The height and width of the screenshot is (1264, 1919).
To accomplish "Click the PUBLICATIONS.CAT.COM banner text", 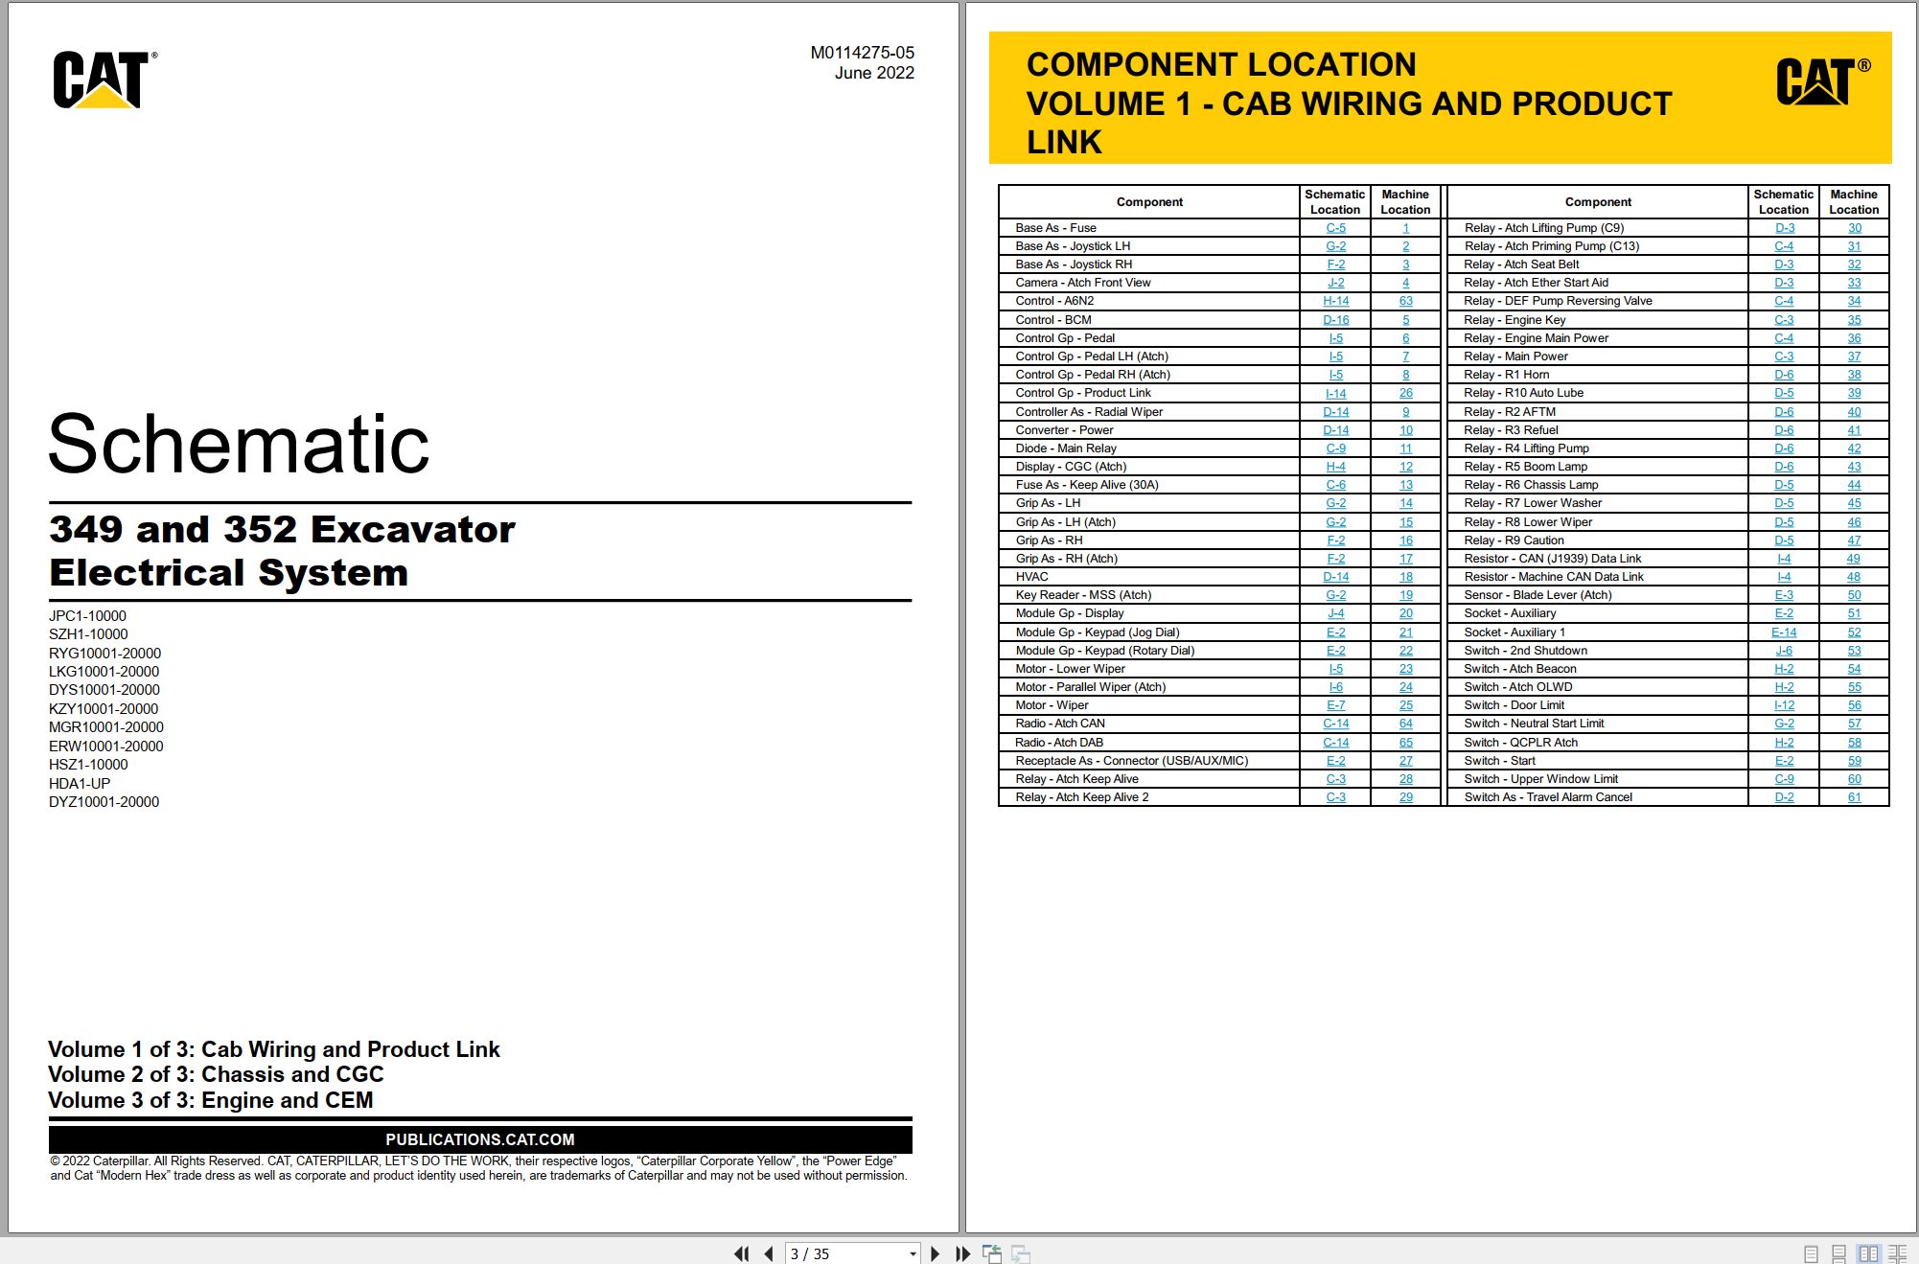I will point(480,1139).
